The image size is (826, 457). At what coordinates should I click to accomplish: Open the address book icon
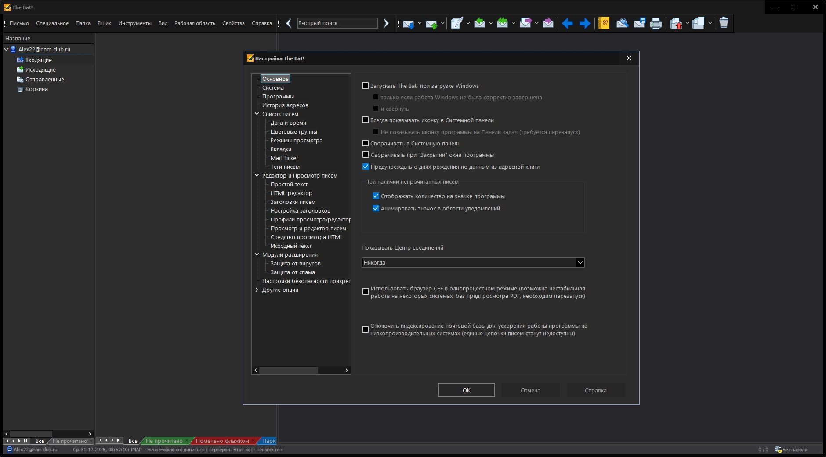pyautogui.click(x=604, y=23)
